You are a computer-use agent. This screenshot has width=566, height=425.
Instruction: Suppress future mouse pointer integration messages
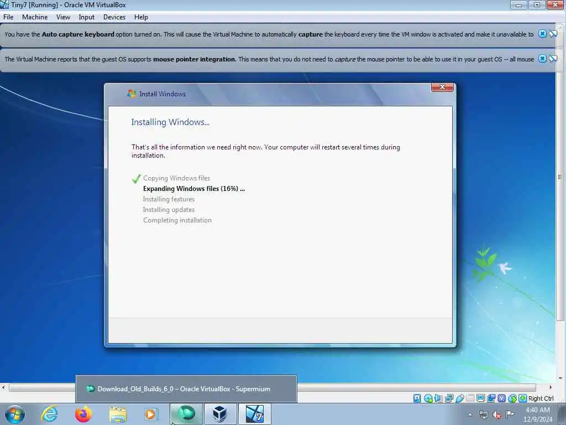pos(553,59)
